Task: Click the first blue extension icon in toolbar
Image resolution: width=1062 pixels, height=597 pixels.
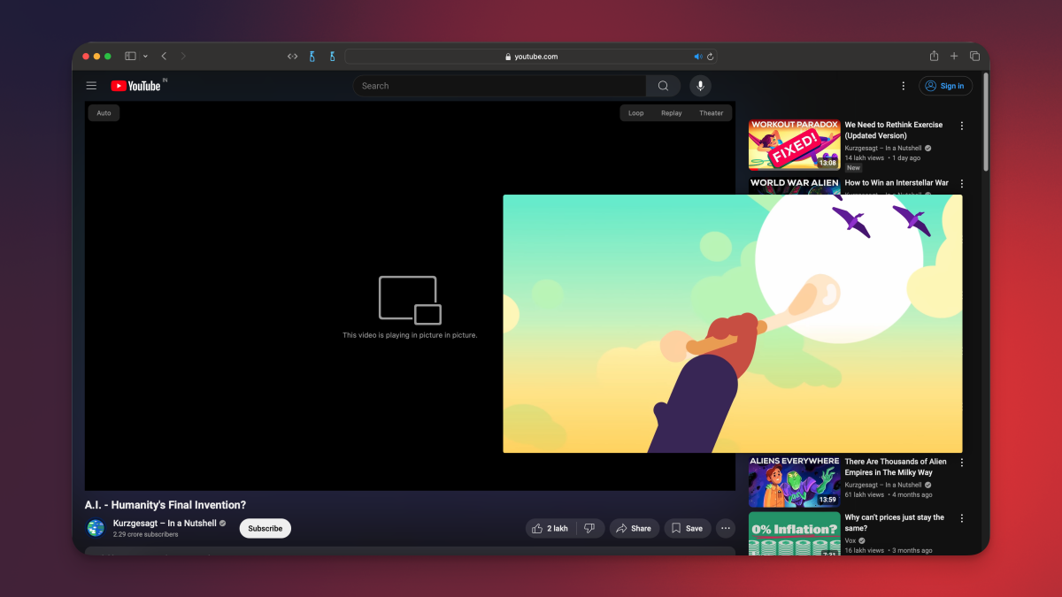Action: click(x=312, y=56)
